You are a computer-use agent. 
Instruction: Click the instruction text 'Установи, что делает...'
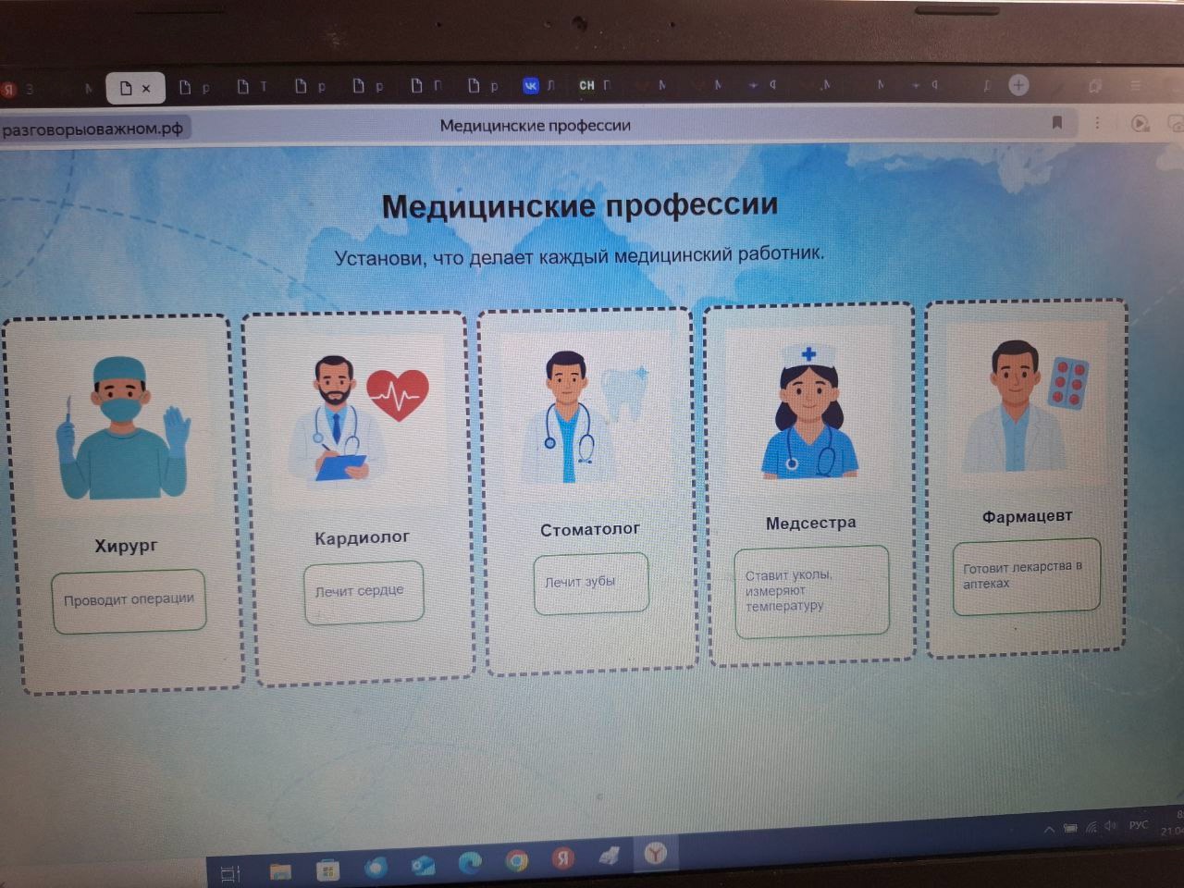pos(579,255)
